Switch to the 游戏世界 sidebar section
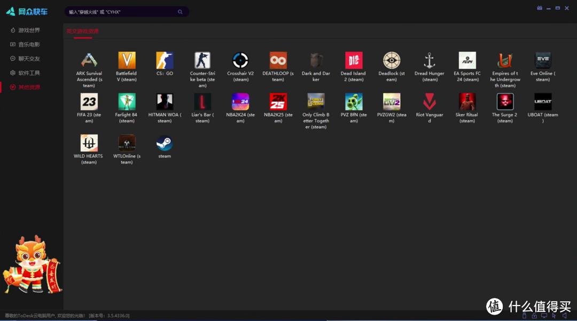This screenshot has width=577, height=321. point(29,30)
